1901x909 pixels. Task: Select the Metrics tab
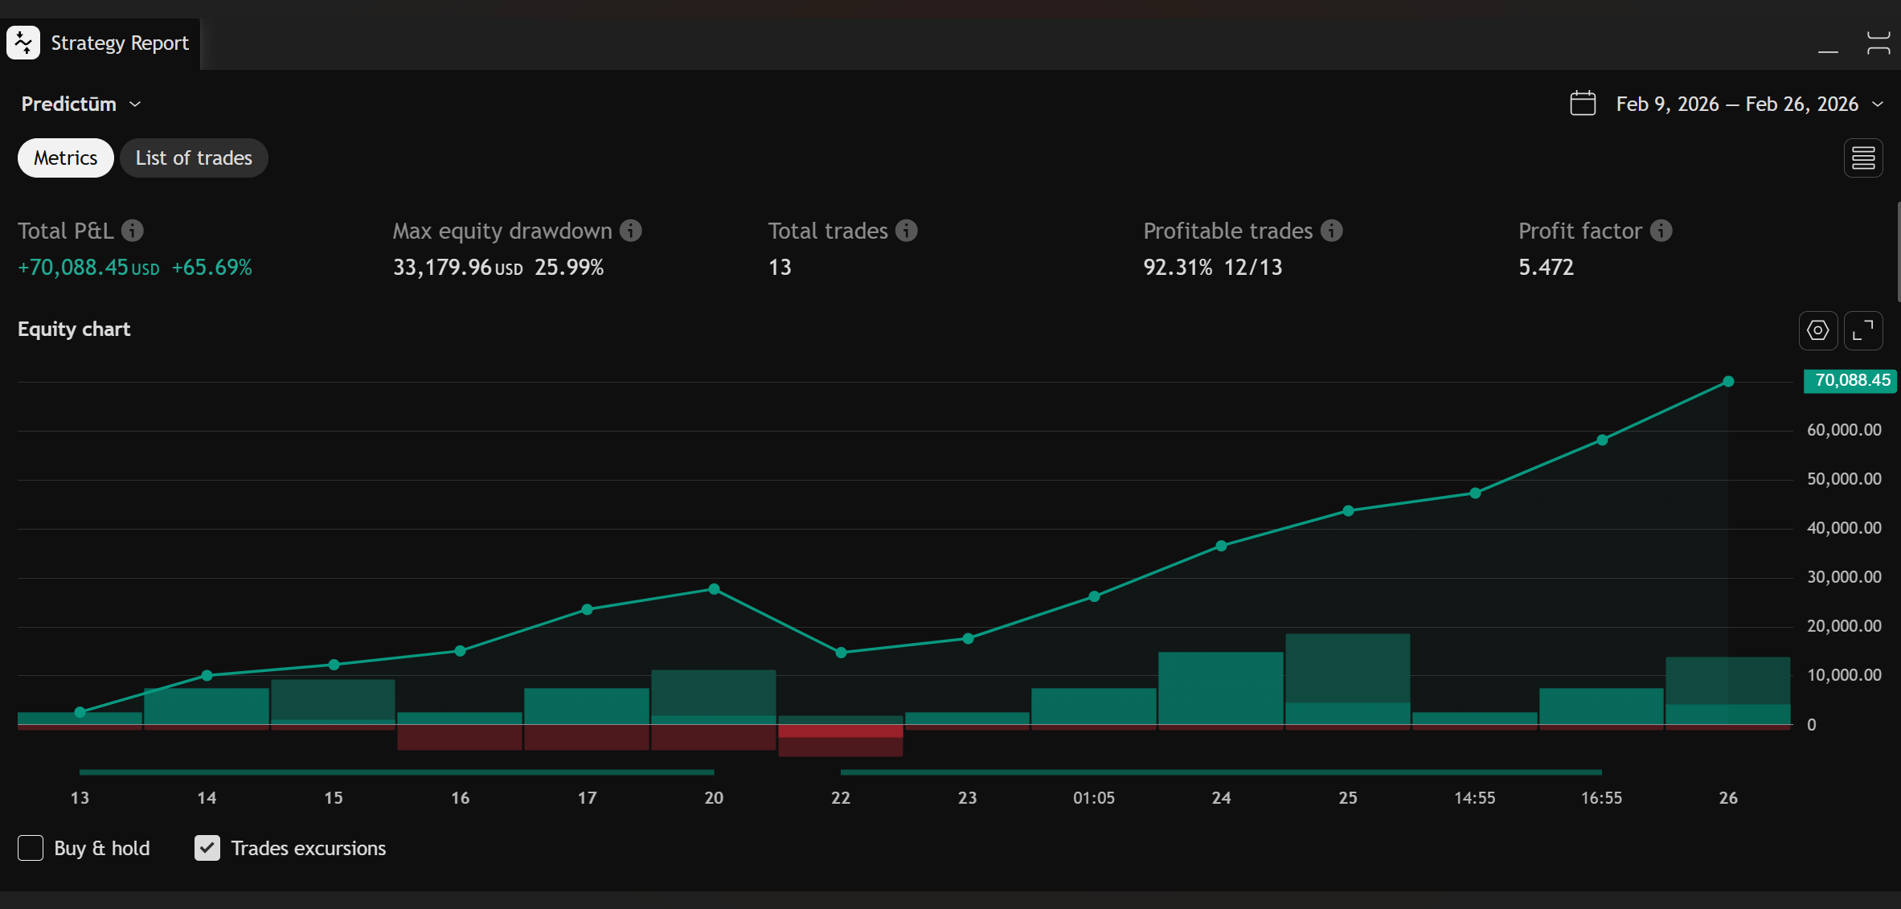(x=64, y=158)
